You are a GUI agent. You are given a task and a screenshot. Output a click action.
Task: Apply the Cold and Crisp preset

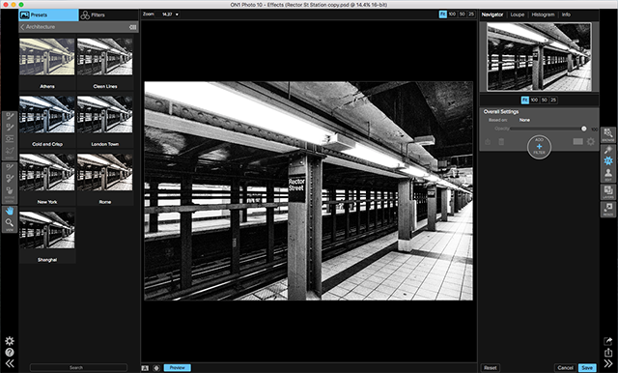pos(47,114)
